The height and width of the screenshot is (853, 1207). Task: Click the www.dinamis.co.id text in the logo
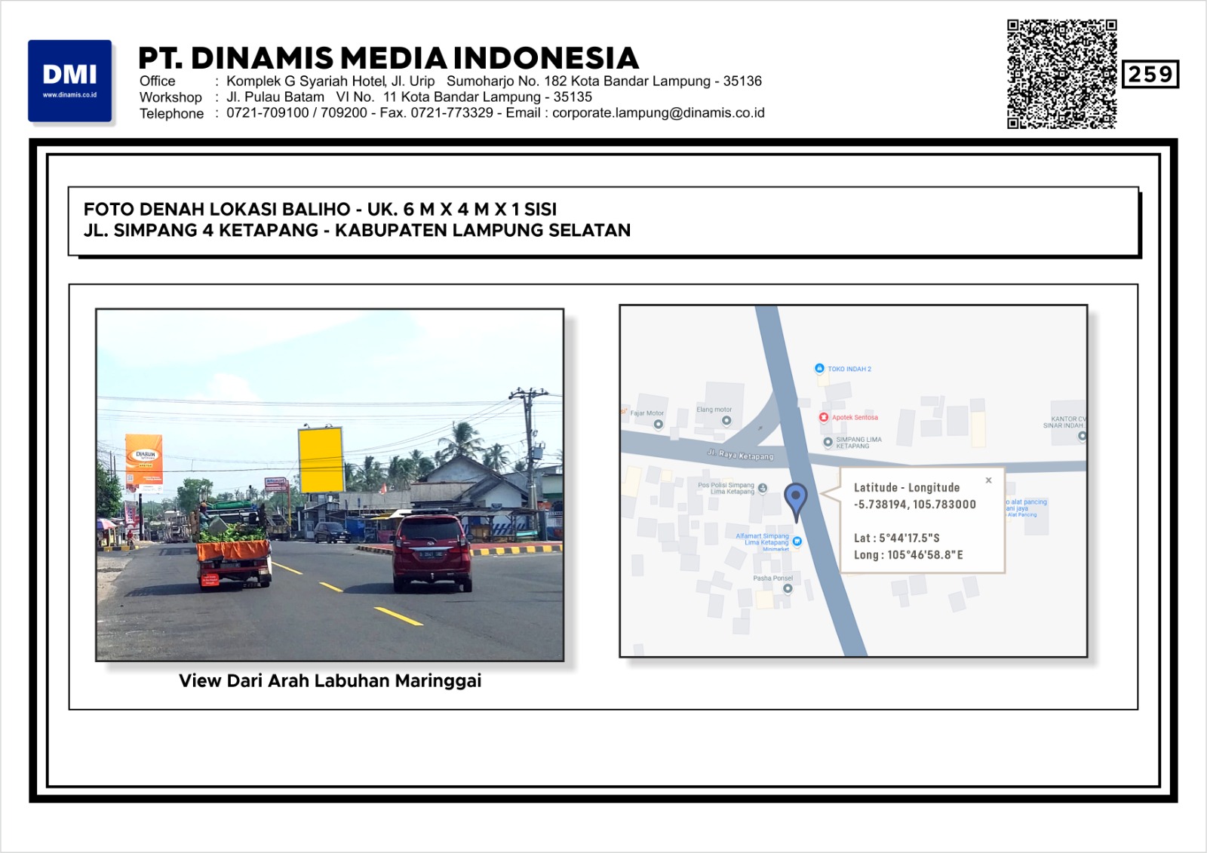69,96
